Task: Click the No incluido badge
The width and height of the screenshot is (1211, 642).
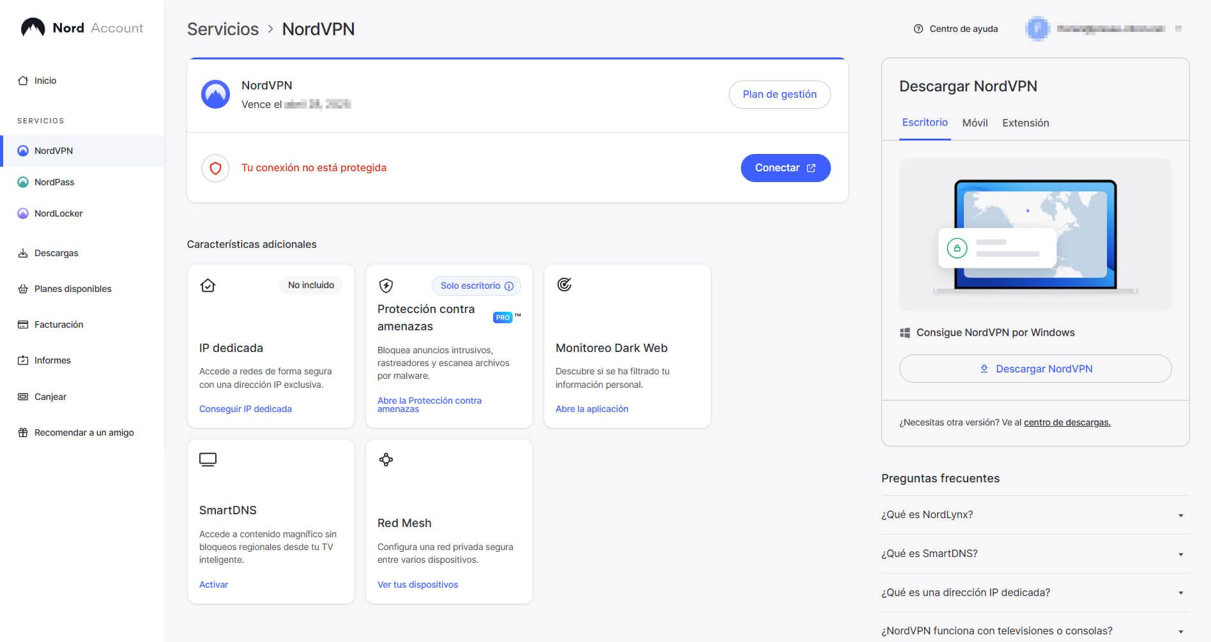Action: coord(311,285)
